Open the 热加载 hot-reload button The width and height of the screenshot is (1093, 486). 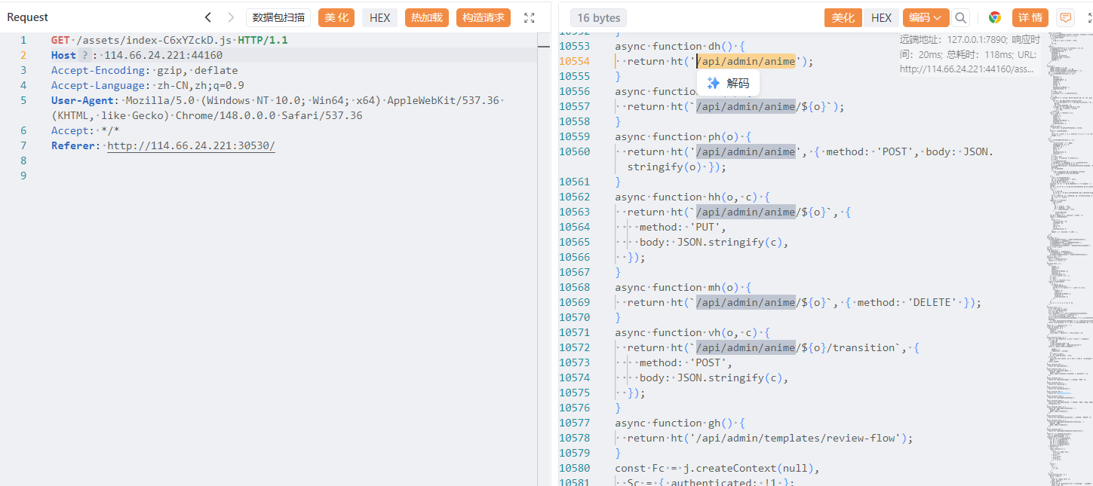pyautogui.click(x=427, y=17)
